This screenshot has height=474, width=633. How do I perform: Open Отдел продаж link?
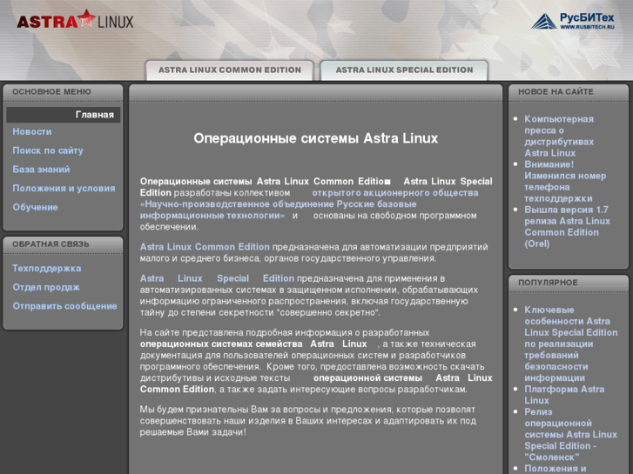[x=46, y=287]
